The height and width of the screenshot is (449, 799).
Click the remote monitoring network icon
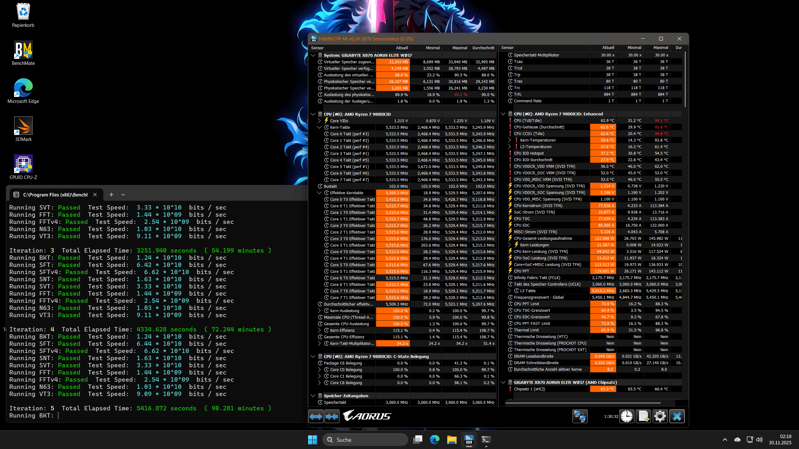point(580,416)
